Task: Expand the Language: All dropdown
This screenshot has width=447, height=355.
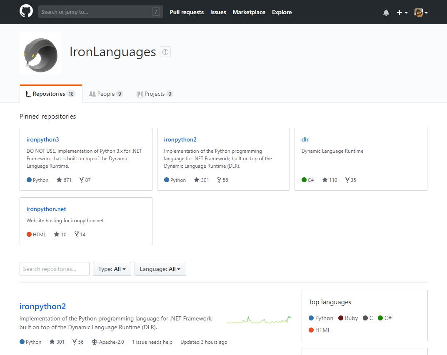Action: (x=160, y=269)
